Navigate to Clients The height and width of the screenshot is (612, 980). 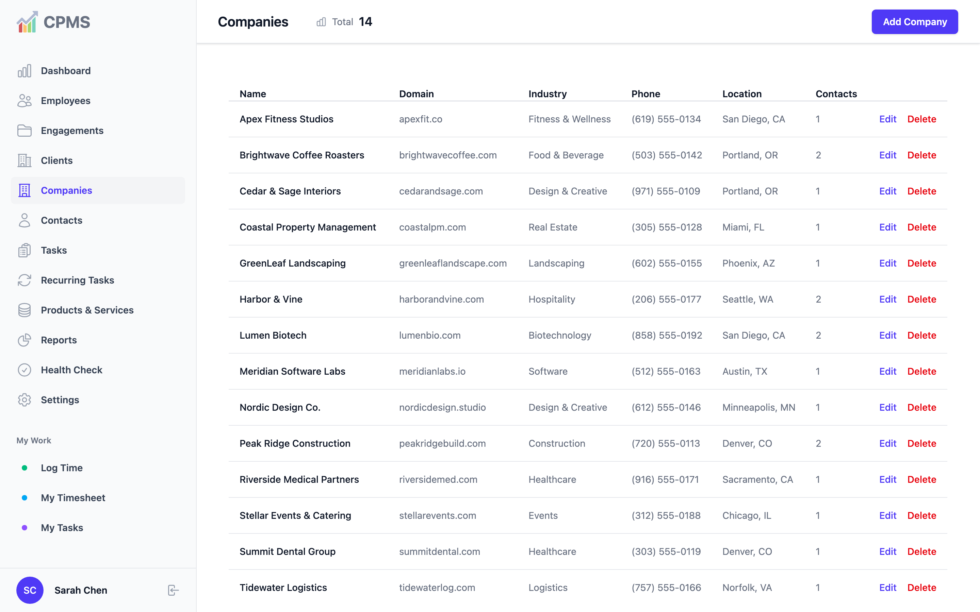tap(98, 161)
